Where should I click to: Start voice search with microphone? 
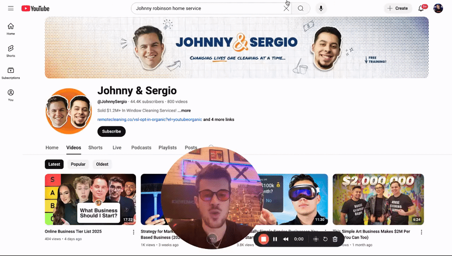pos(321,8)
